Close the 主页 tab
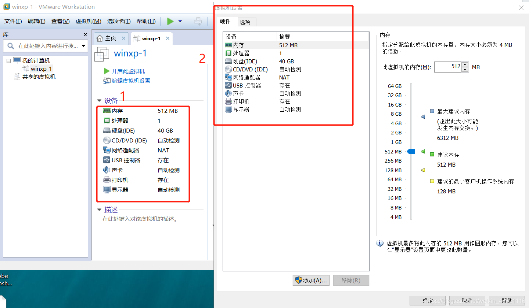Image resolution: width=529 pixels, height=308 pixels. tap(123, 38)
